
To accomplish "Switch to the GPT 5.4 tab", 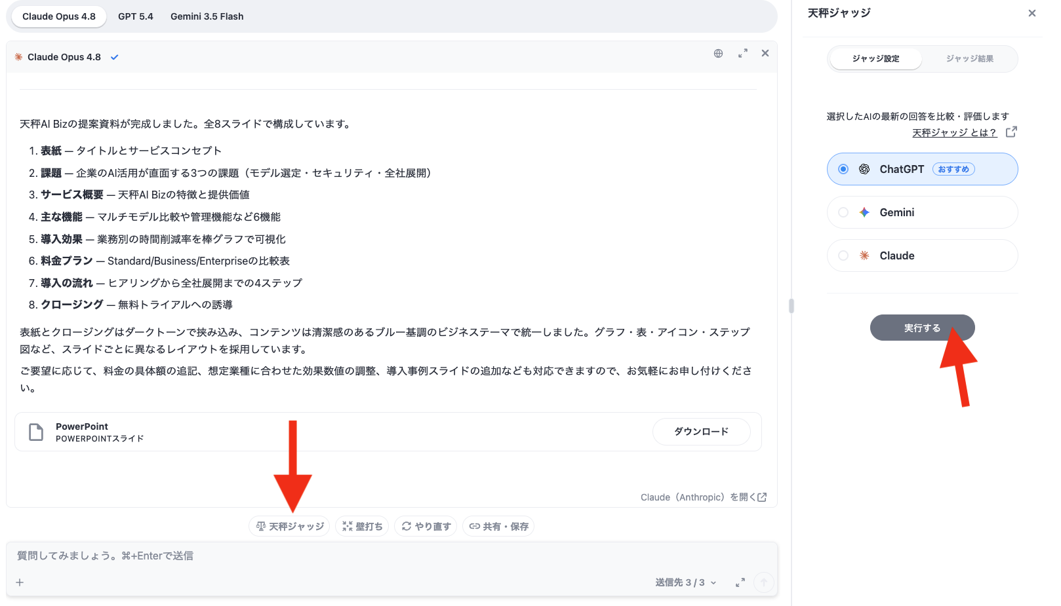I will (x=136, y=16).
